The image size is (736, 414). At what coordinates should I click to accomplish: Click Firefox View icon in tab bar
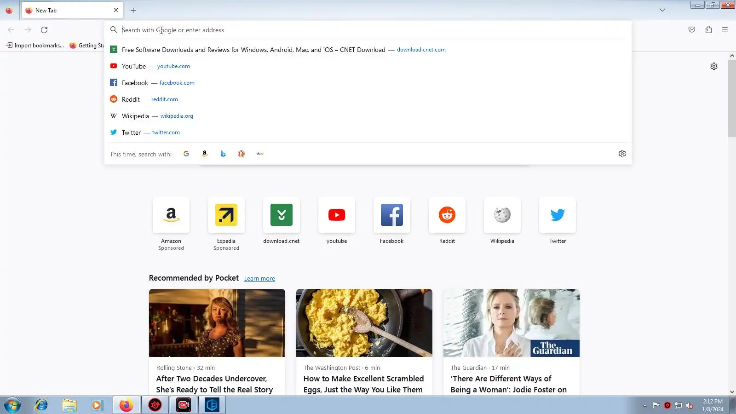click(x=9, y=10)
